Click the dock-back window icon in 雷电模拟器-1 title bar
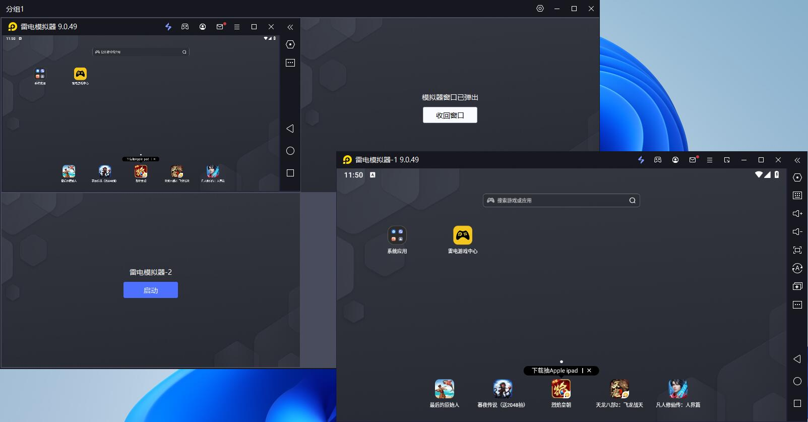808x422 pixels. (x=726, y=160)
